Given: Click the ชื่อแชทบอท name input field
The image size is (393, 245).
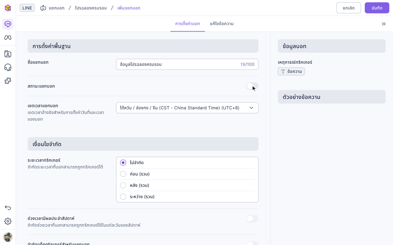Looking at the screenshot, I should click(187, 64).
